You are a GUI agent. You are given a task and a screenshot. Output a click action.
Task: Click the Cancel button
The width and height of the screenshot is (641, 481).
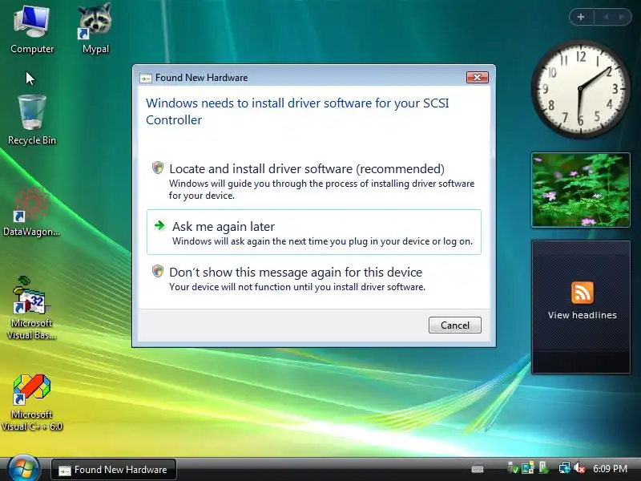[x=454, y=325]
